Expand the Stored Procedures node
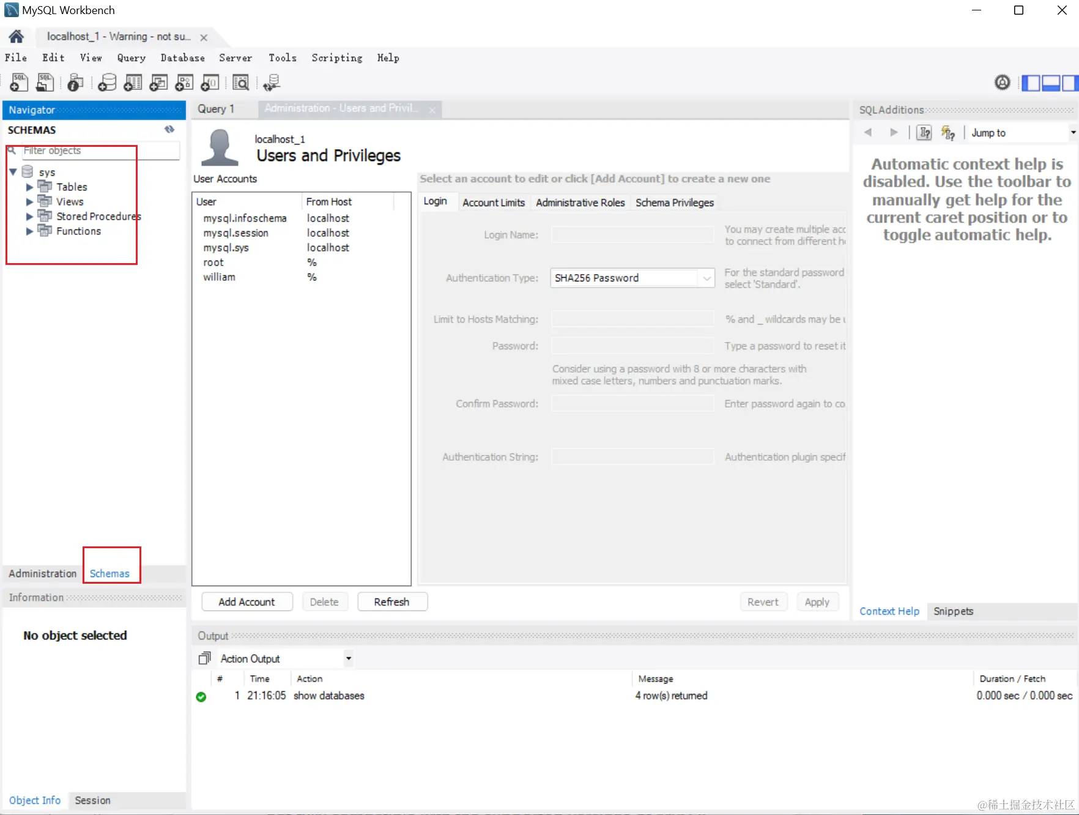 pos(29,217)
